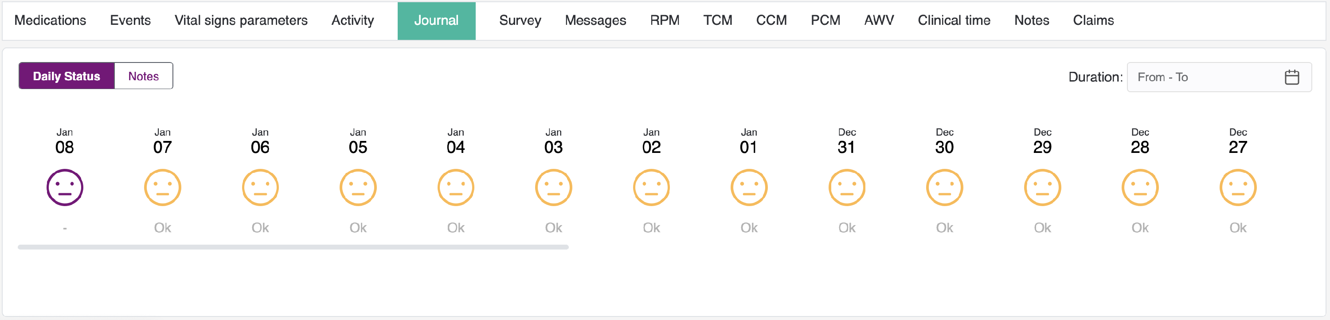
Task: Go to the Claims tab
Action: pyautogui.click(x=1093, y=21)
